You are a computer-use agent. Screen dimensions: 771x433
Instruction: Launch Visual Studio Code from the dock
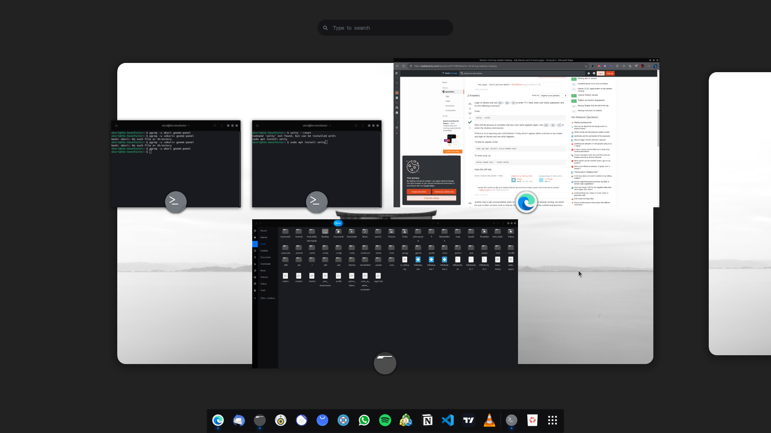tap(448, 420)
